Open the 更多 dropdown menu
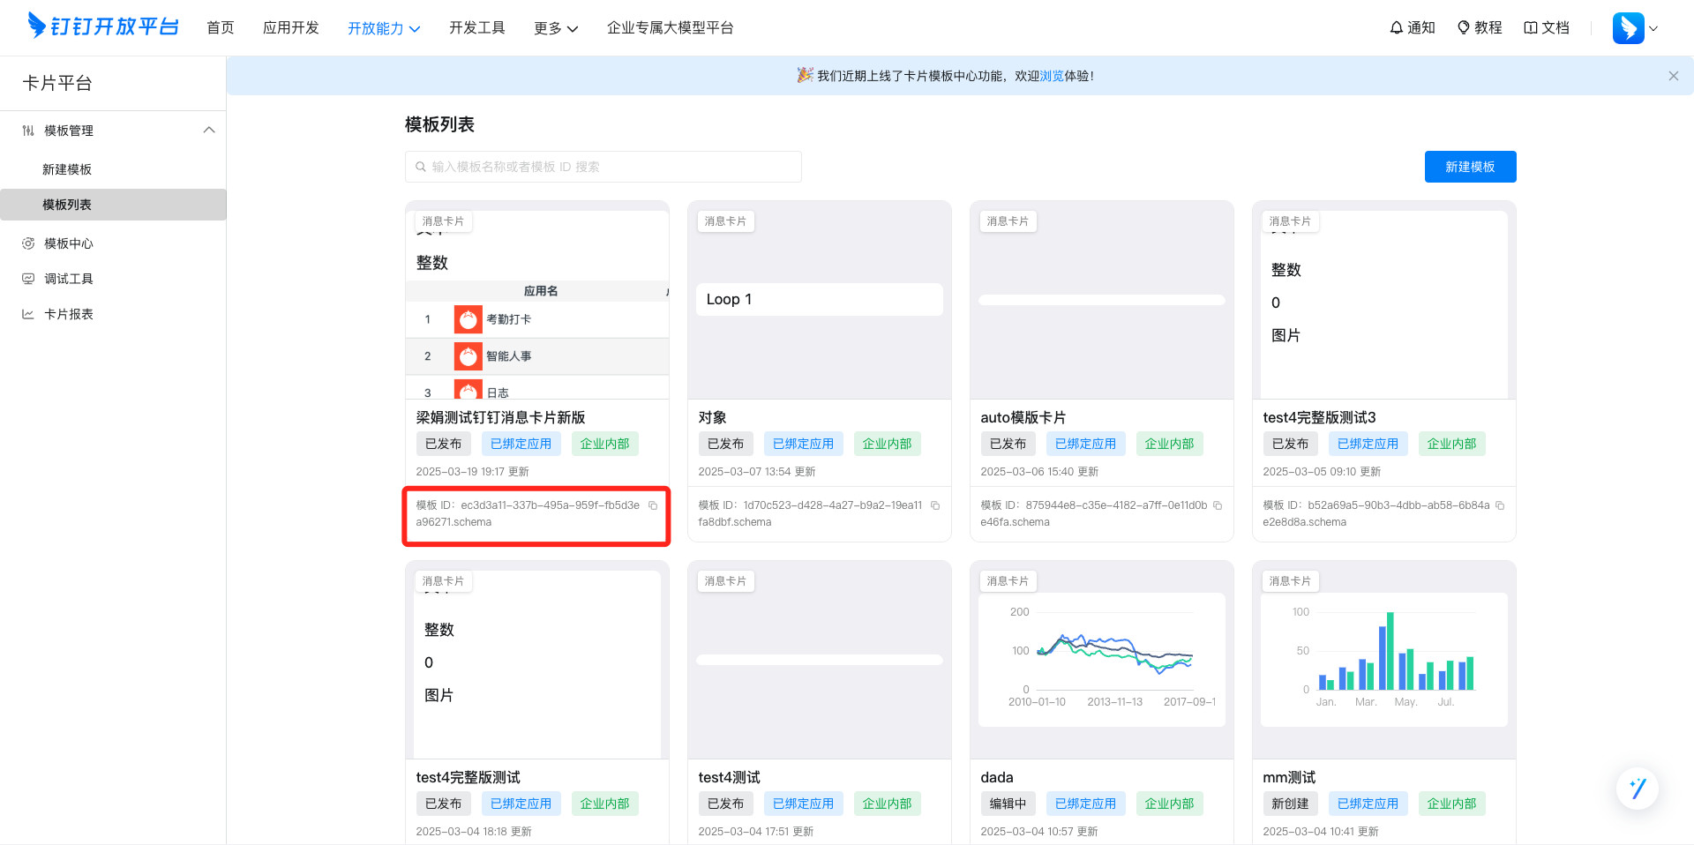Viewport: 1694px width, 845px height. pyautogui.click(x=556, y=28)
